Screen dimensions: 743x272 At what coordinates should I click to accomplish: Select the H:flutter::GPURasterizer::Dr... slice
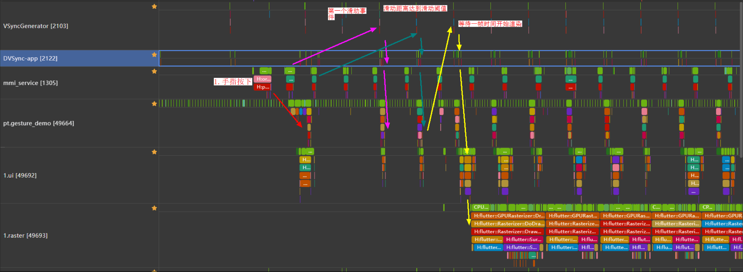[x=508, y=216]
